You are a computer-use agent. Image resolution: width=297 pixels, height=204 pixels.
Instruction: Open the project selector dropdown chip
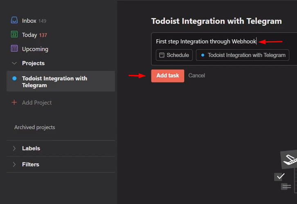(x=243, y=55)
